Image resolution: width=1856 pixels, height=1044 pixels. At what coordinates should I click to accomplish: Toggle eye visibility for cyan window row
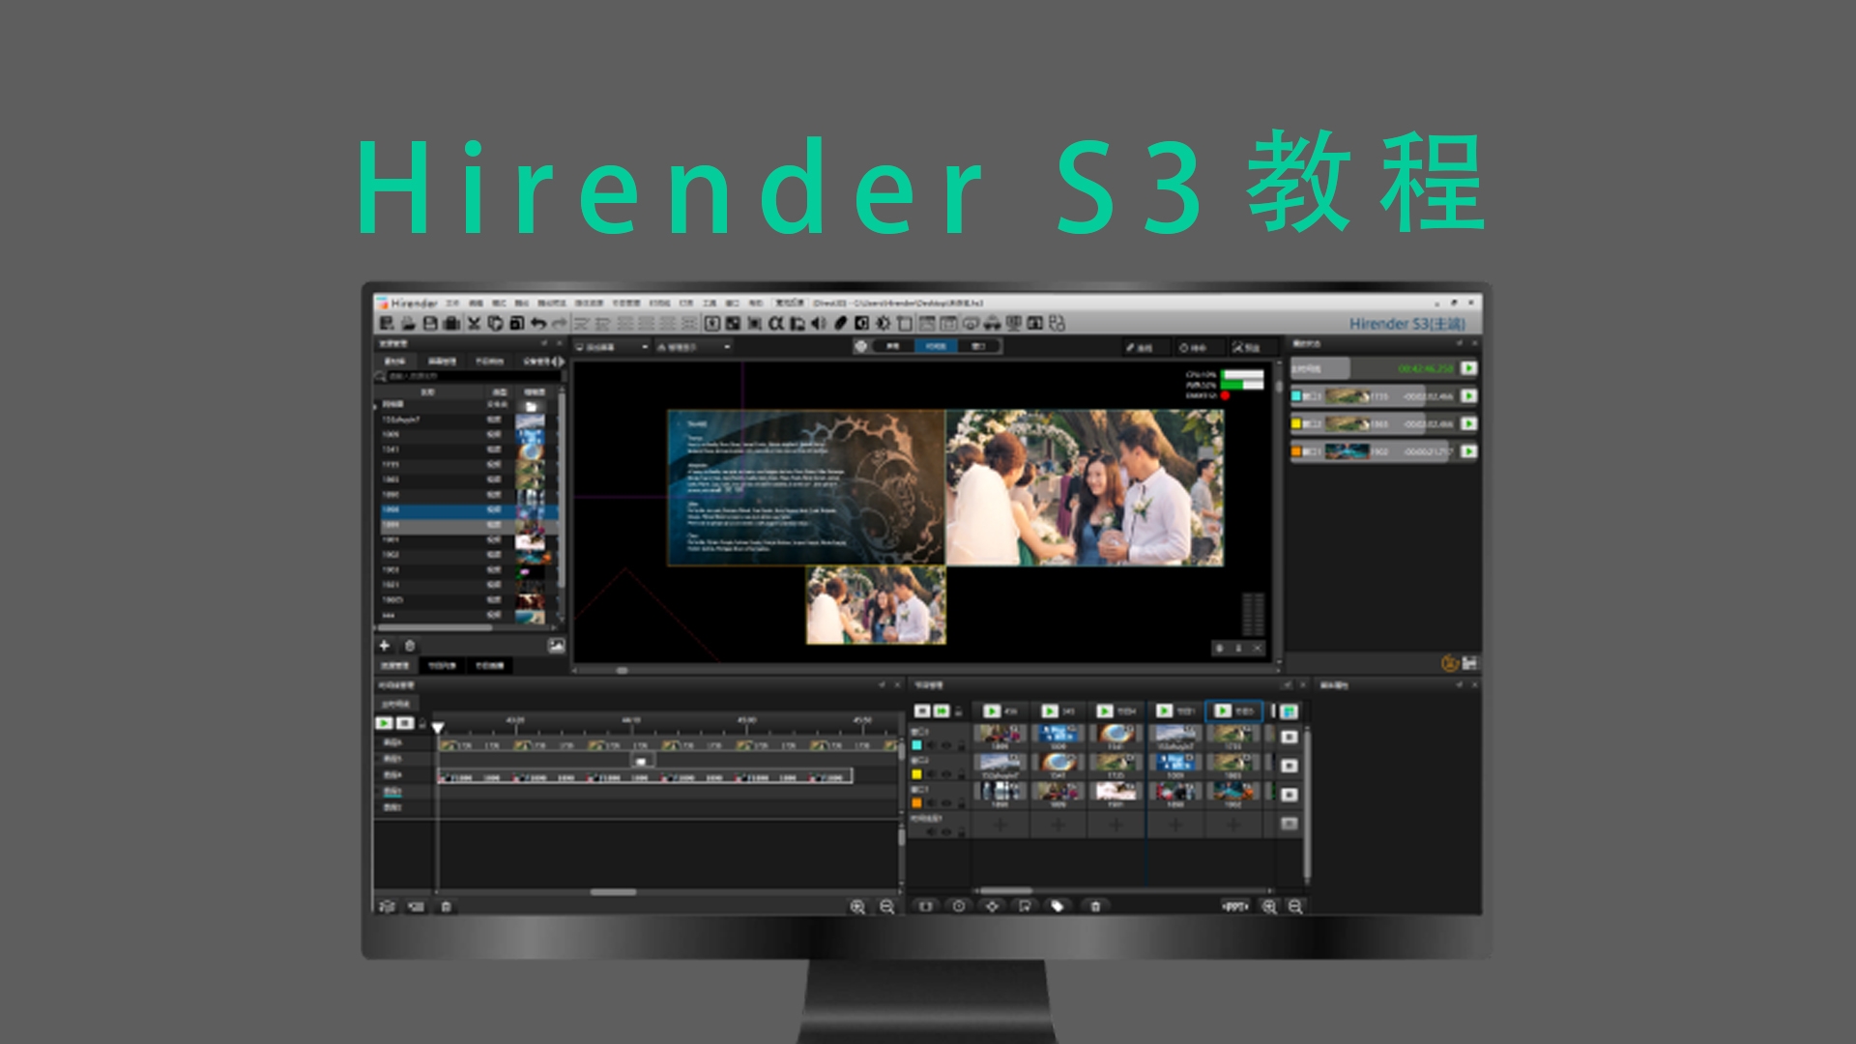[x=946, y=745]
